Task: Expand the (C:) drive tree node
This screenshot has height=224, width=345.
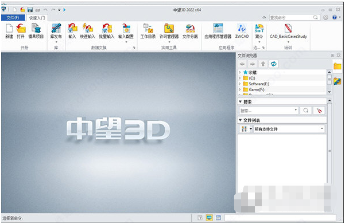Action: click(x=240, y=78)
